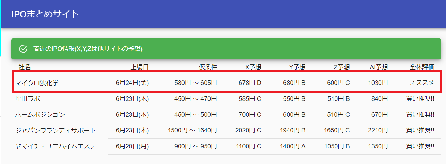Click AI forecast 2210円
Viewport: 446px width, 164px height.
(x=378, y=130)
